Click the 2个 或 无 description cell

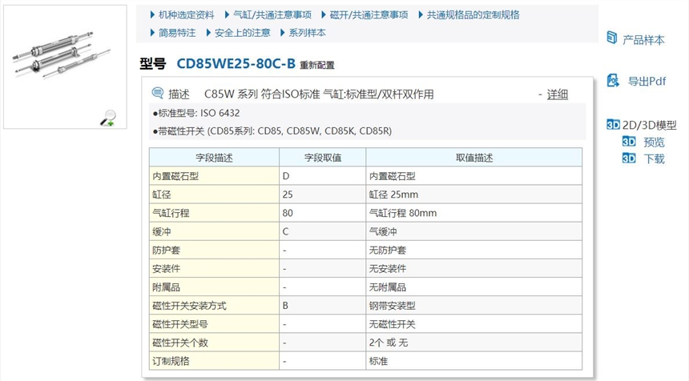(474, 343)
